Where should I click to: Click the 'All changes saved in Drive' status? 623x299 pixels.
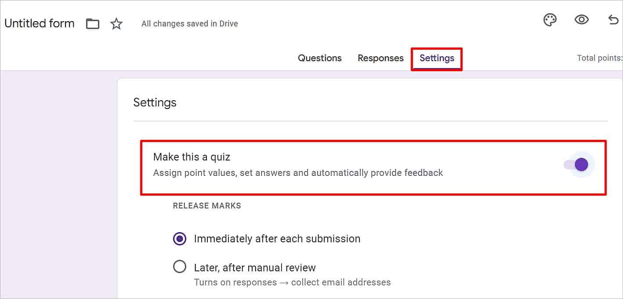(x=189, y=24)
